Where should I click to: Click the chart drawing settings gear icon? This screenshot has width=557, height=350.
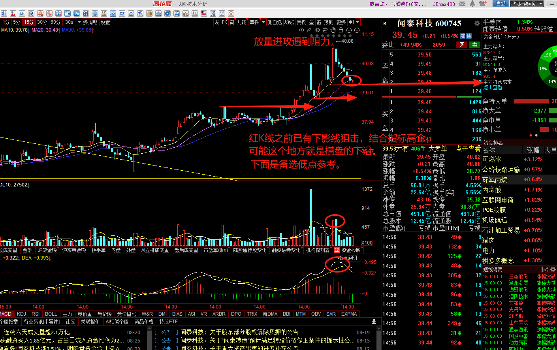301,30
